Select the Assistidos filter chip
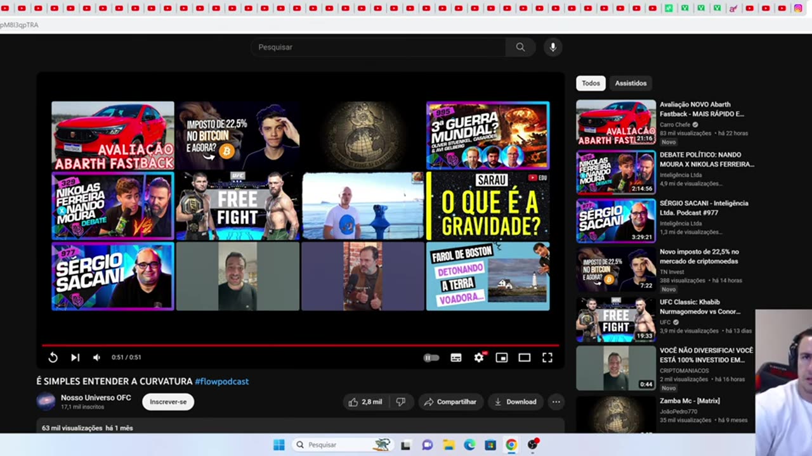812x456 pixels. coord(631,83)
